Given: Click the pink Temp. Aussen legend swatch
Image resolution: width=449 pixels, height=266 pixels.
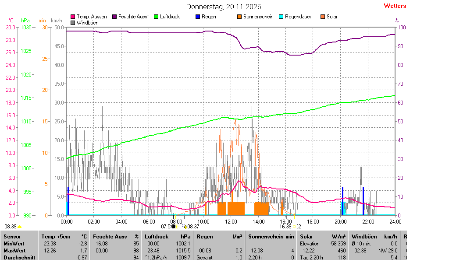Looking at the screenshot, I should (x=73, y=17).
